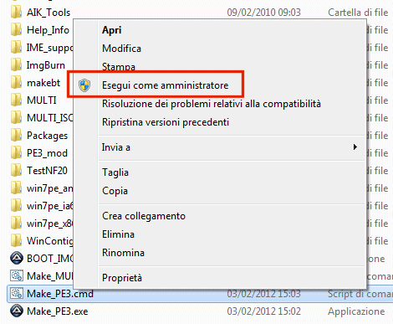The width and height of the screenshot is (393, 324).
Task: Click the Make_PE3.cmd script icon
Action: (x=17, y=294)
